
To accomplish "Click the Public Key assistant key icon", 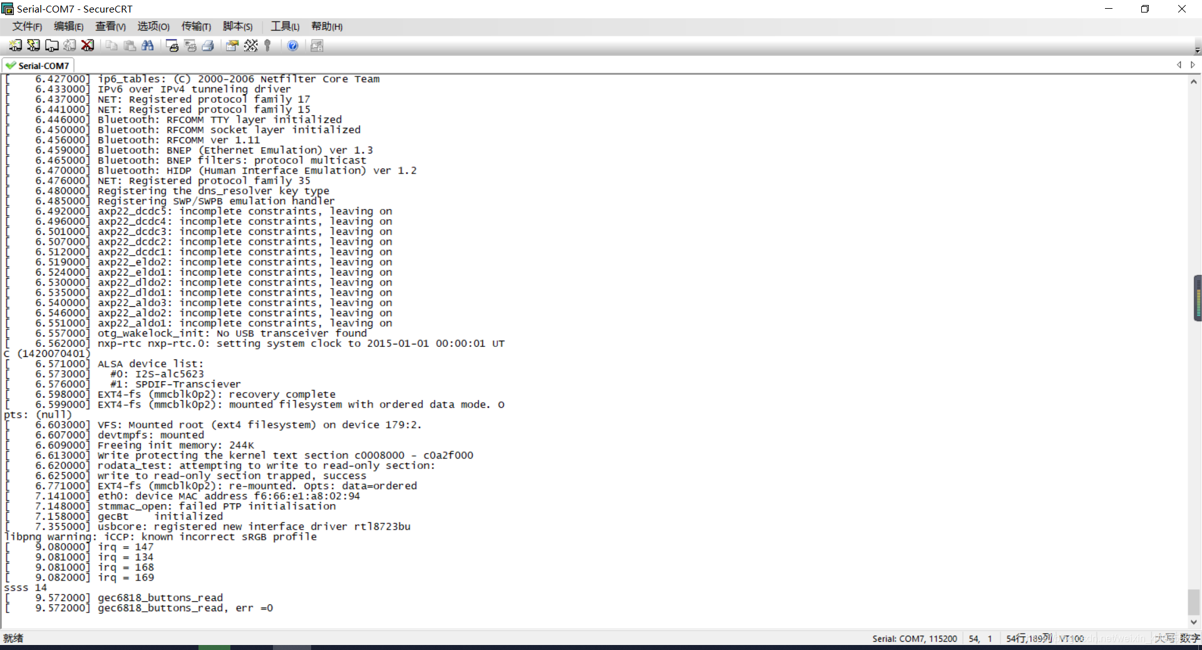I will [268, 45].
